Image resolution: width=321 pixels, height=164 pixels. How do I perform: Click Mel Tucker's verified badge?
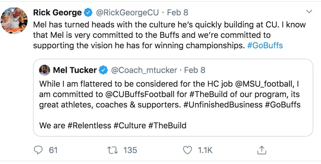pyautogui.click(x=103, y=70)
